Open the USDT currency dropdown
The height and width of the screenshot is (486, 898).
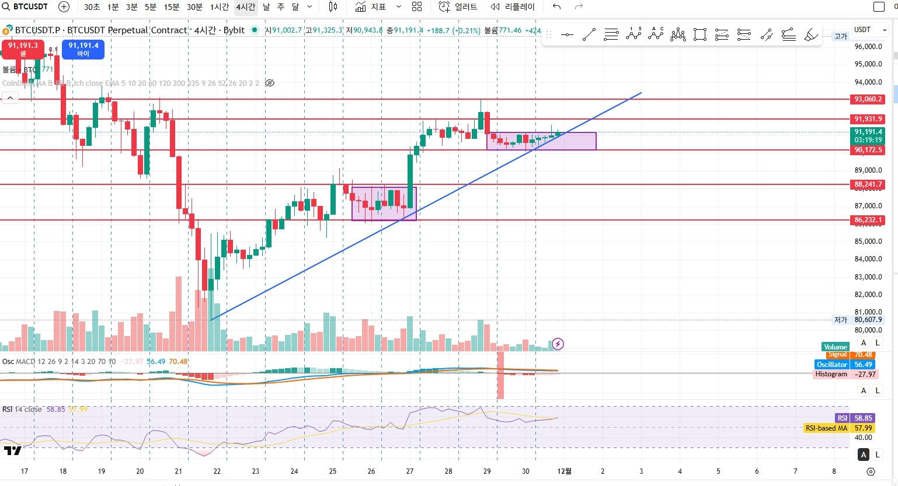click(869, 30)
